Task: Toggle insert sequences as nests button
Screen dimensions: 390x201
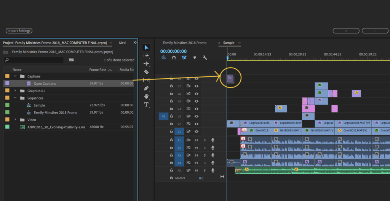Action: 163,58
